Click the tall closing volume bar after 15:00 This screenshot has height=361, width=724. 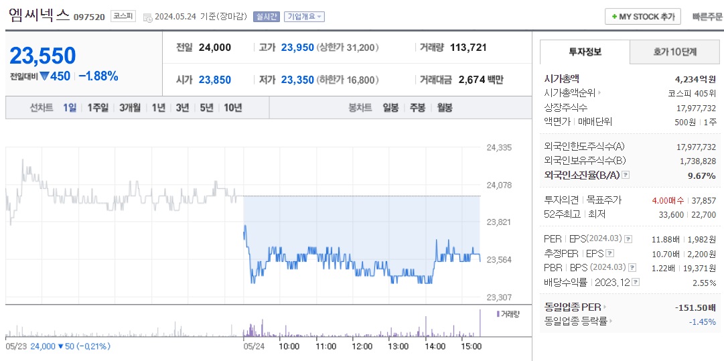click(480, 323)
